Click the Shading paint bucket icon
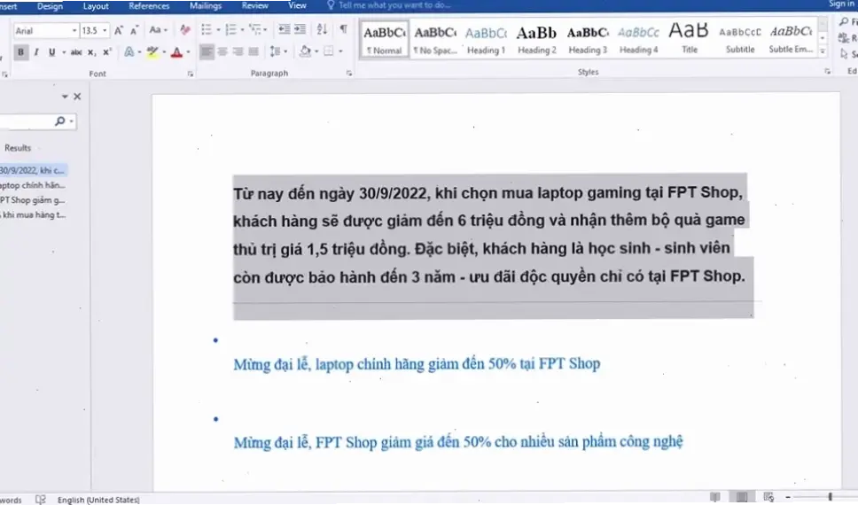 pos(305,52)
